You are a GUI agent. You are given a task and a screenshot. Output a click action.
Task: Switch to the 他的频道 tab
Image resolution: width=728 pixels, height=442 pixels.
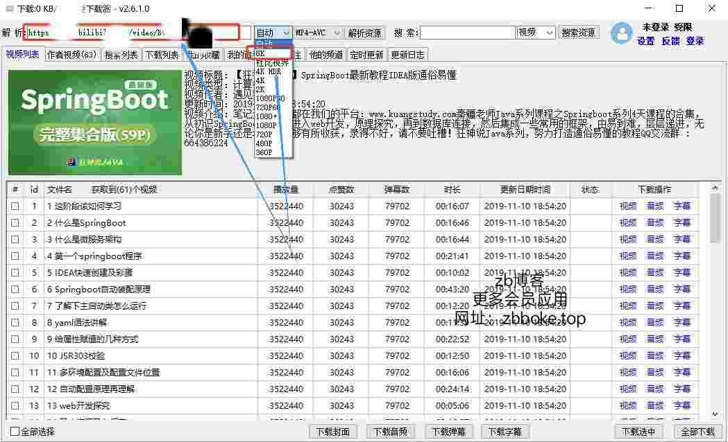(x=326, y=55)
